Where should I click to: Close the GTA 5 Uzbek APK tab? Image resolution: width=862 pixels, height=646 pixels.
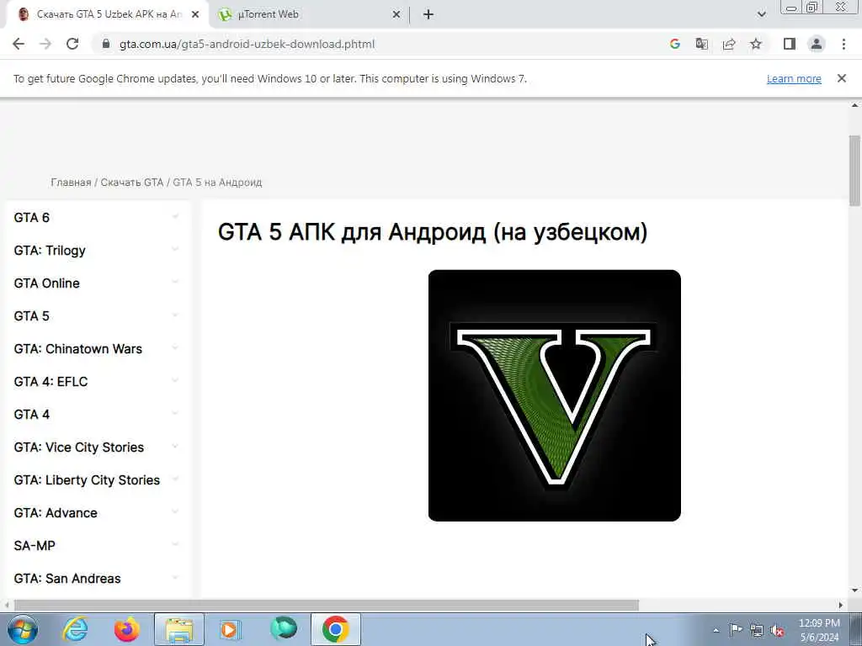195,15
